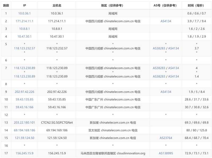The height and width of the screenshot is (158, 212).
Task: Open the IP link 10.0.36.1
Action: click(x=24, y=13)
